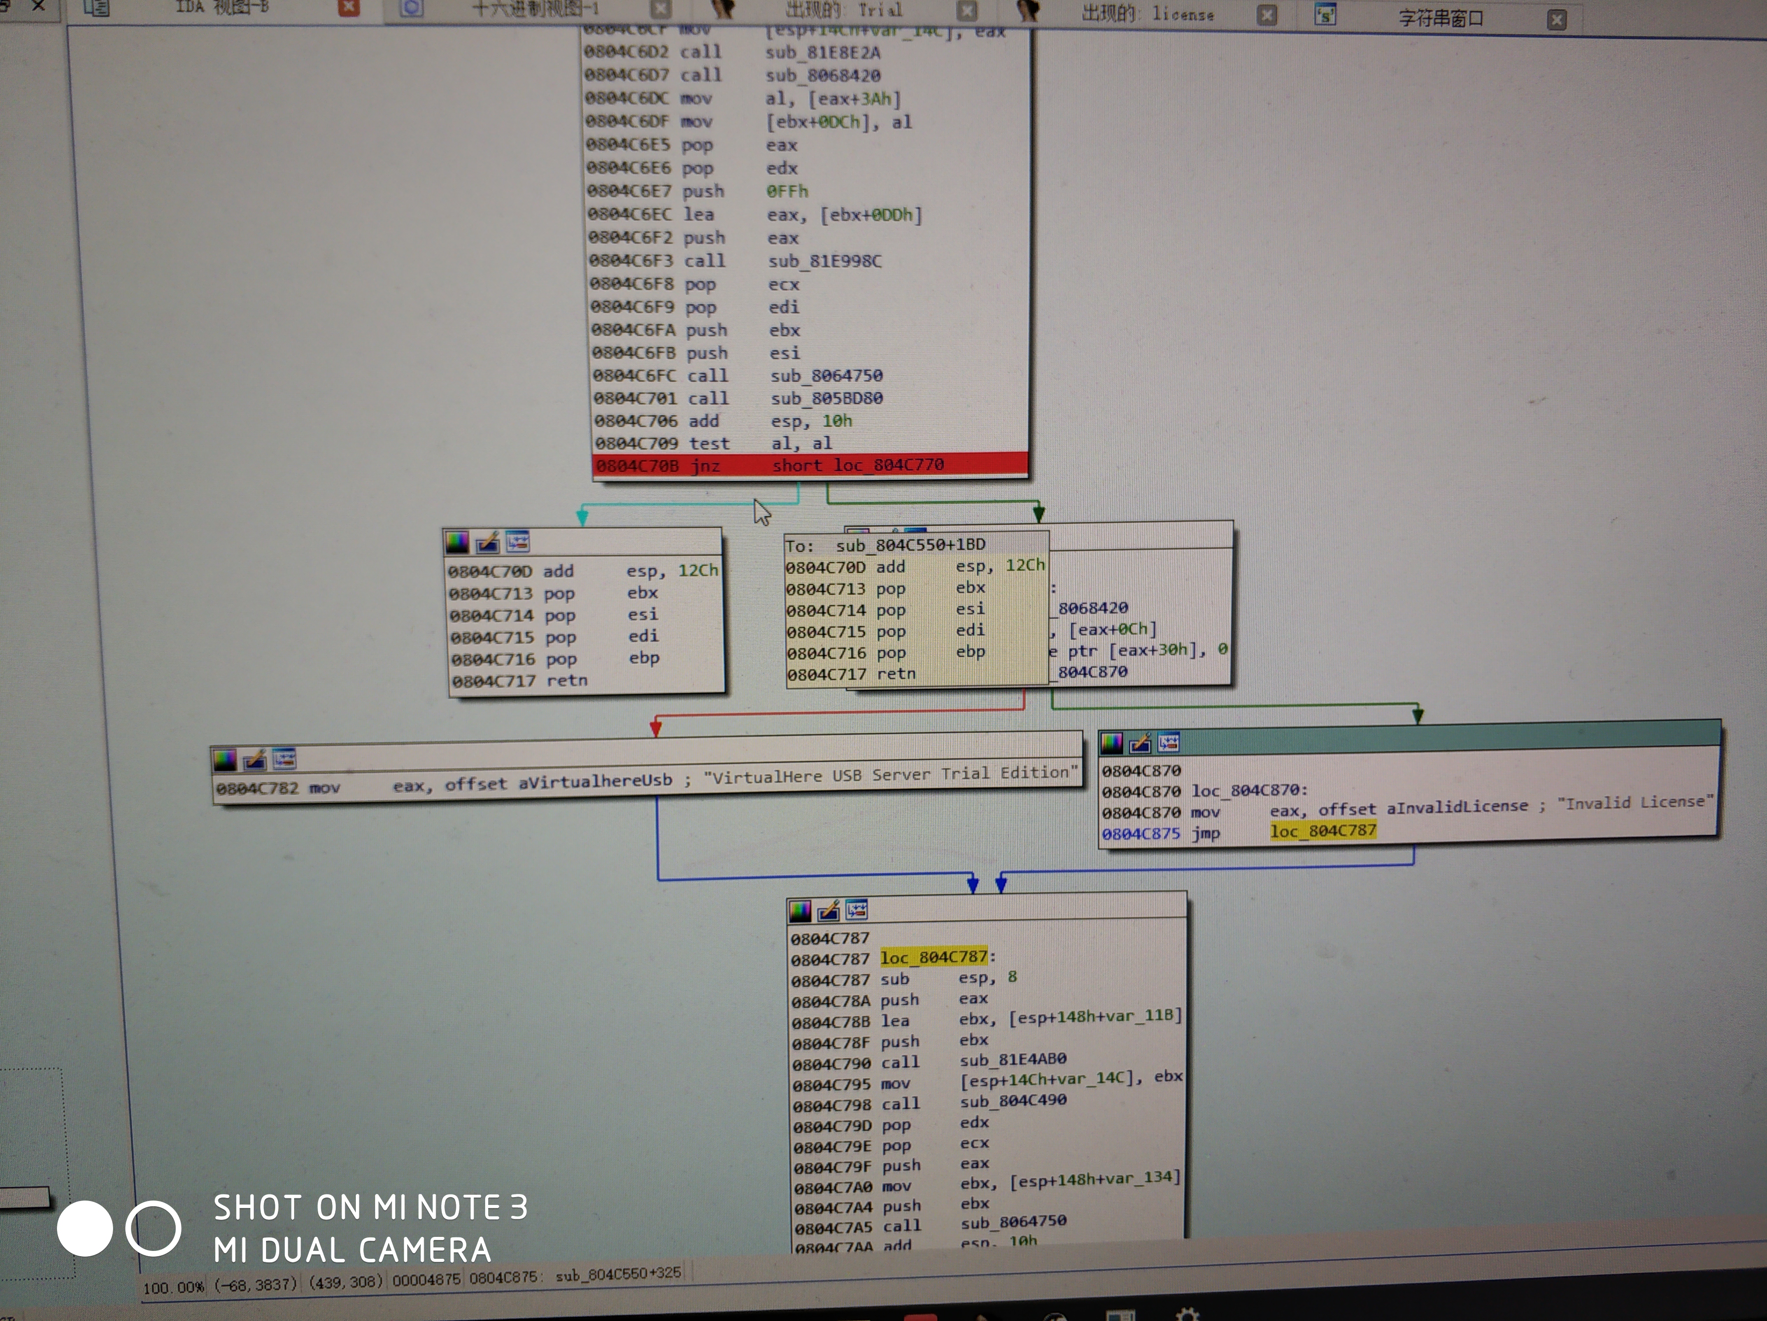The image size is (1767, 1321).
Task: Close the 出现的: Trial tab
Action: (967, 11)
